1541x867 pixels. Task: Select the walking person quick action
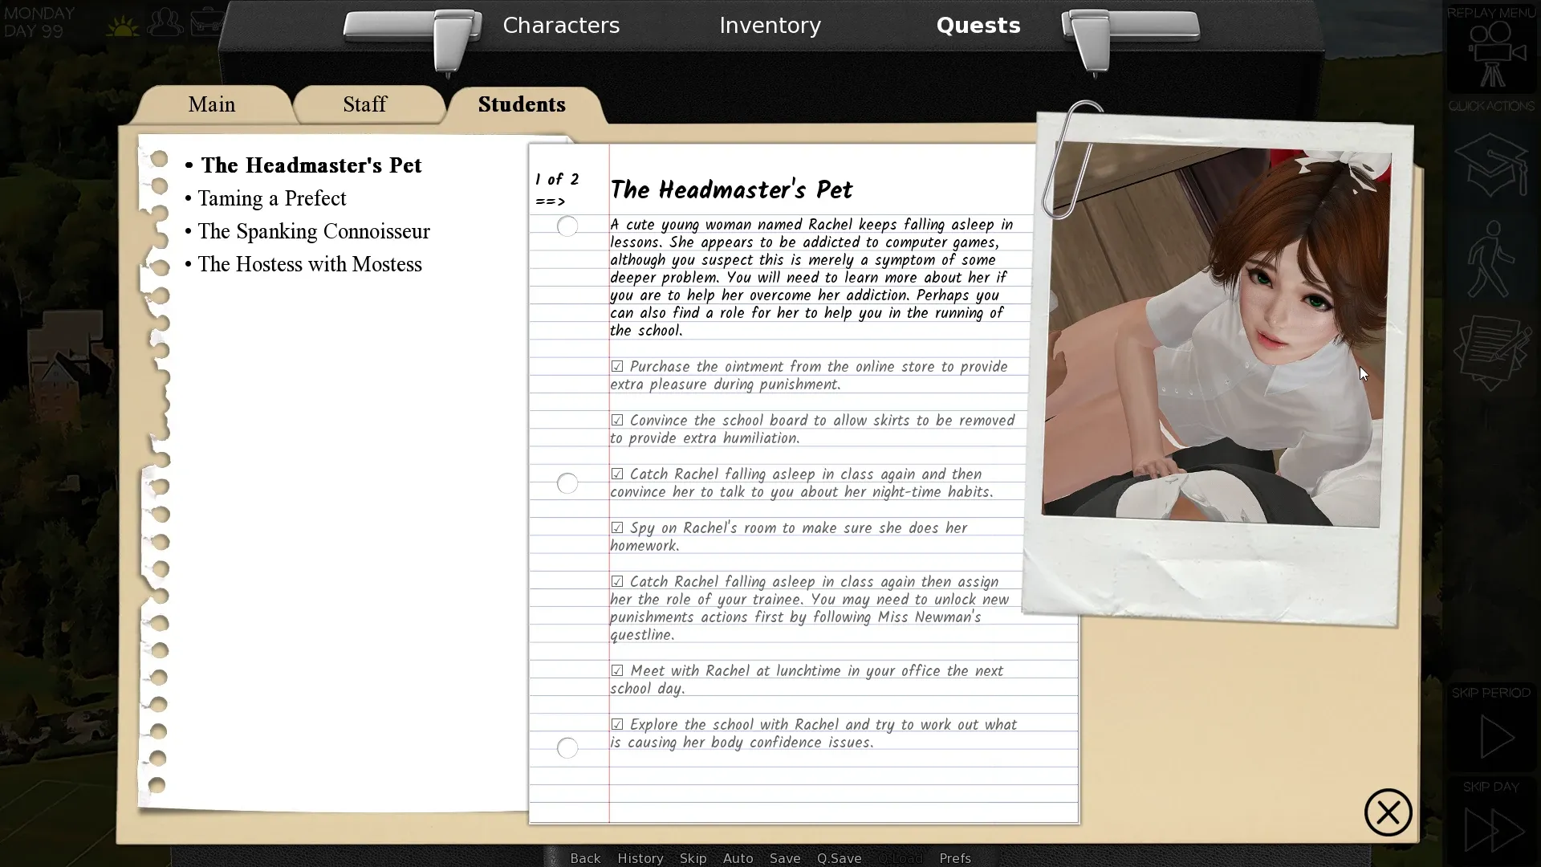pos(1490,258)
